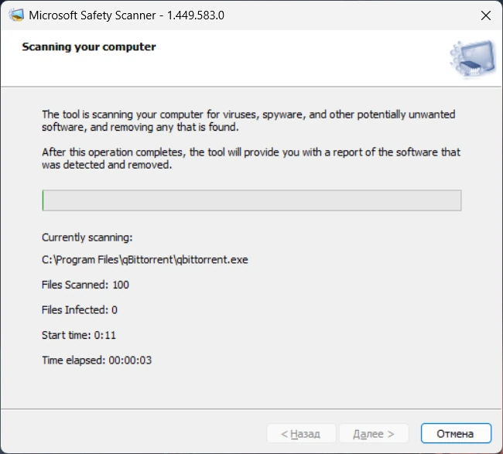Click the 'Time elapsed: 00:00:03' line

(97, 360)
